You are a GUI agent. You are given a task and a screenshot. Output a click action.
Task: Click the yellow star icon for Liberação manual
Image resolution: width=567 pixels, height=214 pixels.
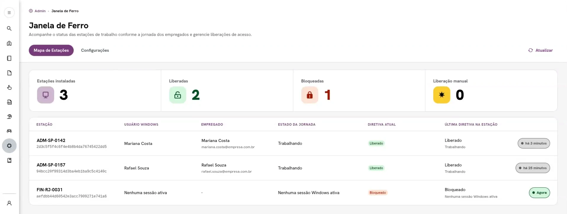coord(442,95)
